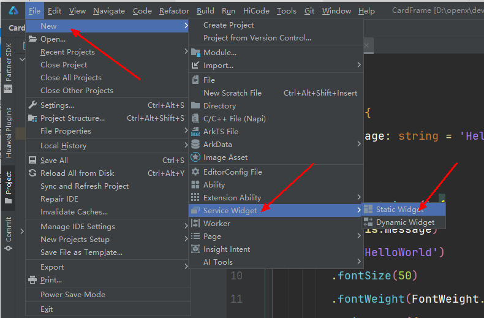Viewport: 484px width, 318px height.
Task: Open the Project tool window tab
Action: point(9,187)
